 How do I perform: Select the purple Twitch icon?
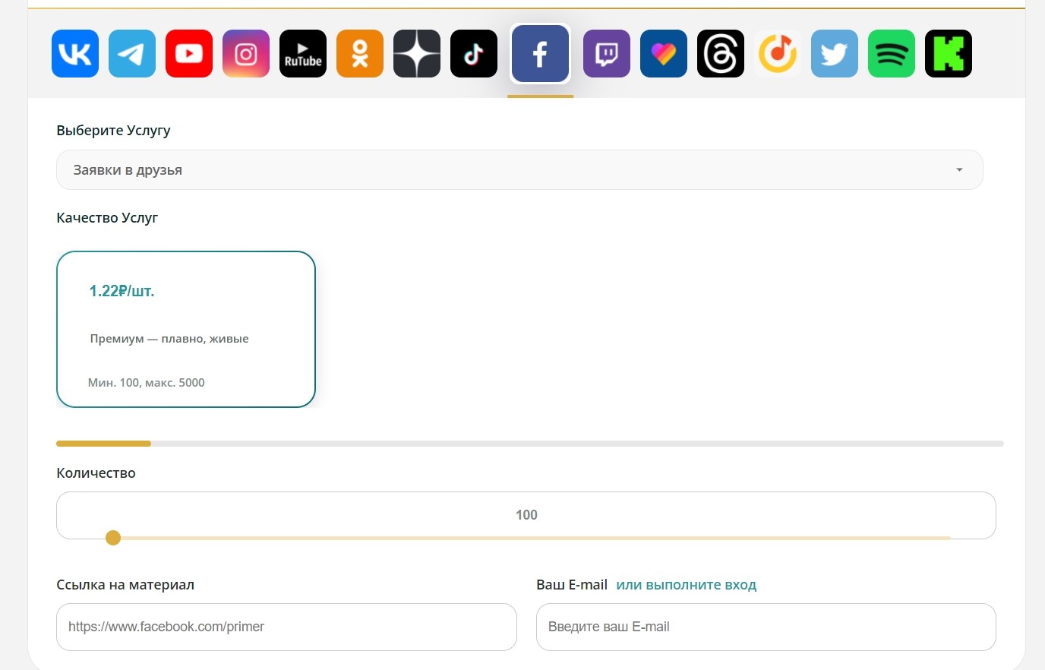(x=607, y=54)
